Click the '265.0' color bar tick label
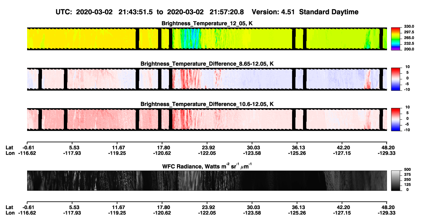The height and width of the screenshot is (220, 430). click(x=408, y=38)
